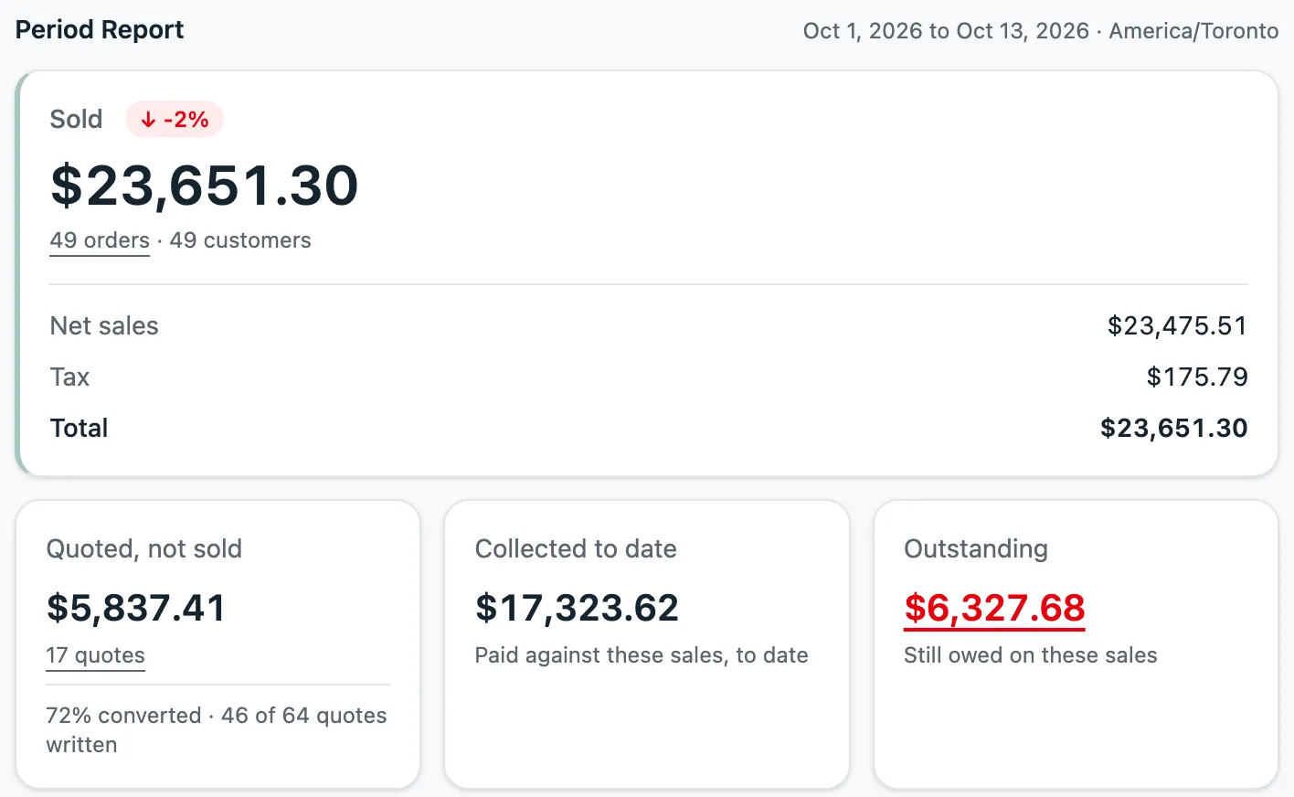1294x797 pixels.
Task: Open the 17 quotes link
Action: click(x=95, y=655)
